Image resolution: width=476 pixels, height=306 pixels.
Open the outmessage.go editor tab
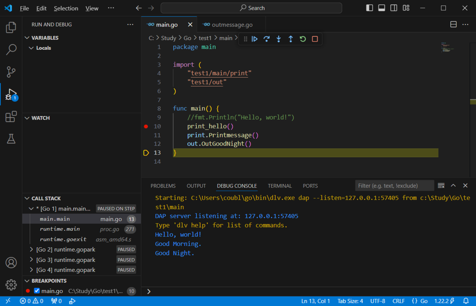point(232,25)
